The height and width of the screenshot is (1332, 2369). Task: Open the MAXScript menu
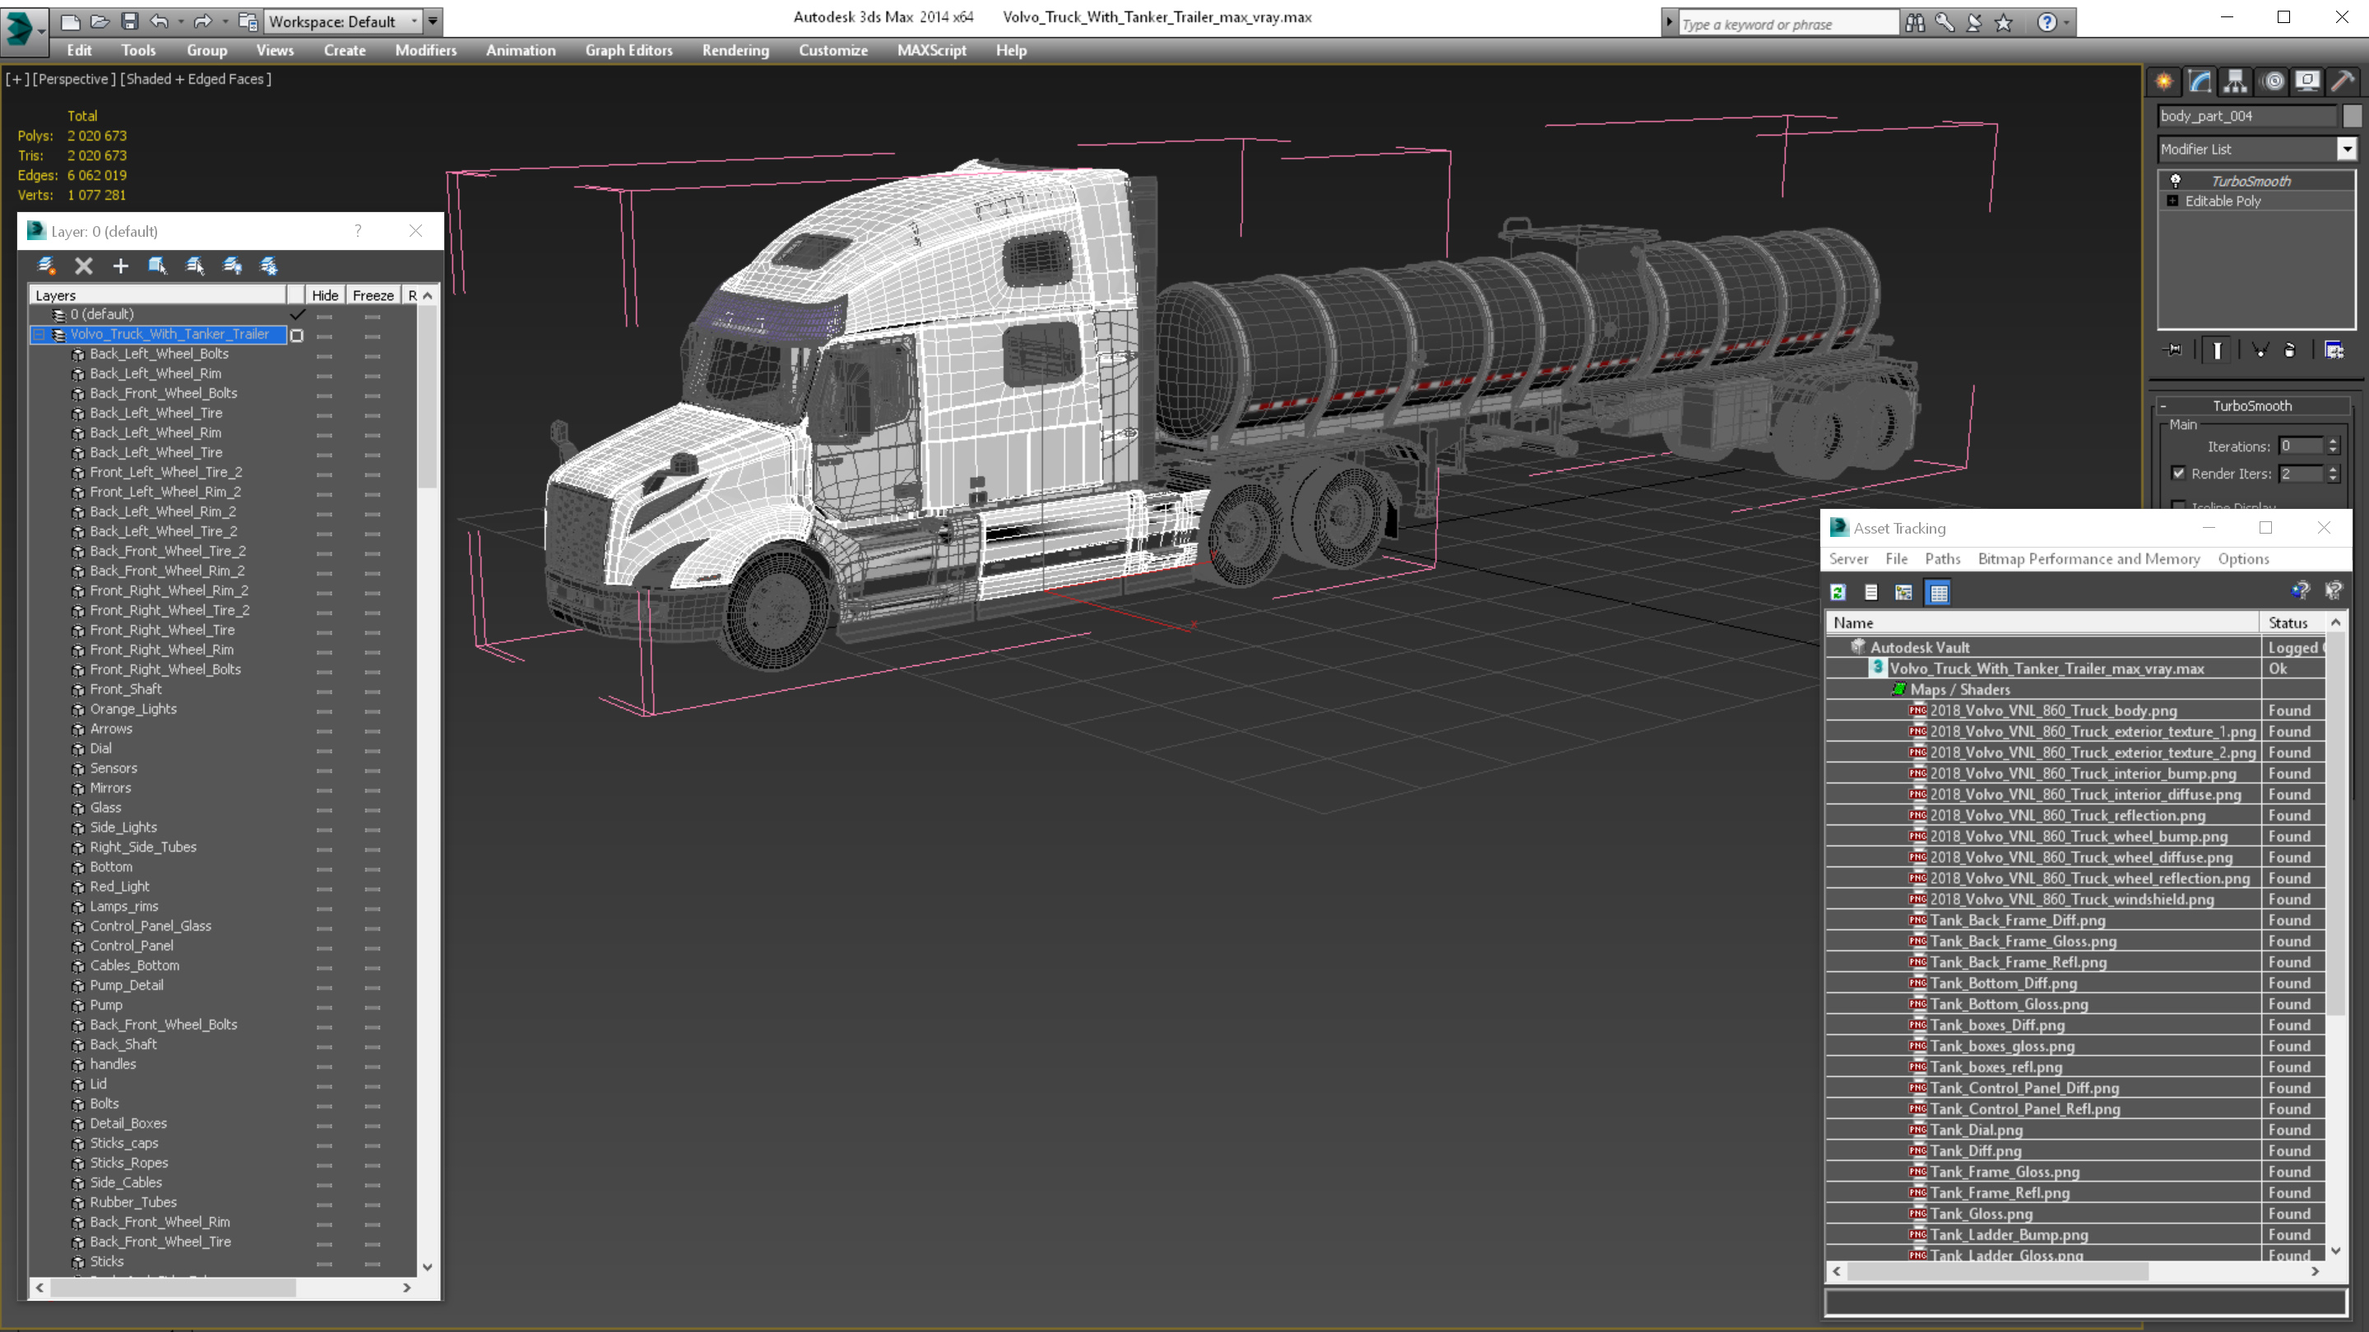pyautogui.click(x=932, y=50)
